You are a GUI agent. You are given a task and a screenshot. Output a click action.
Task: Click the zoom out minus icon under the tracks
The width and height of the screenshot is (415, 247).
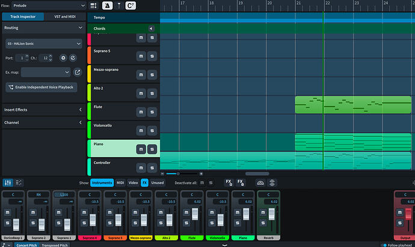tap(162, 174)
